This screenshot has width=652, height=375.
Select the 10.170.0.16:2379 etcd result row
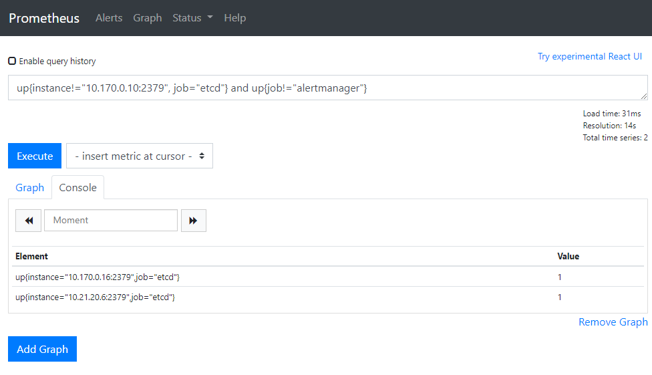coord(98,277)
